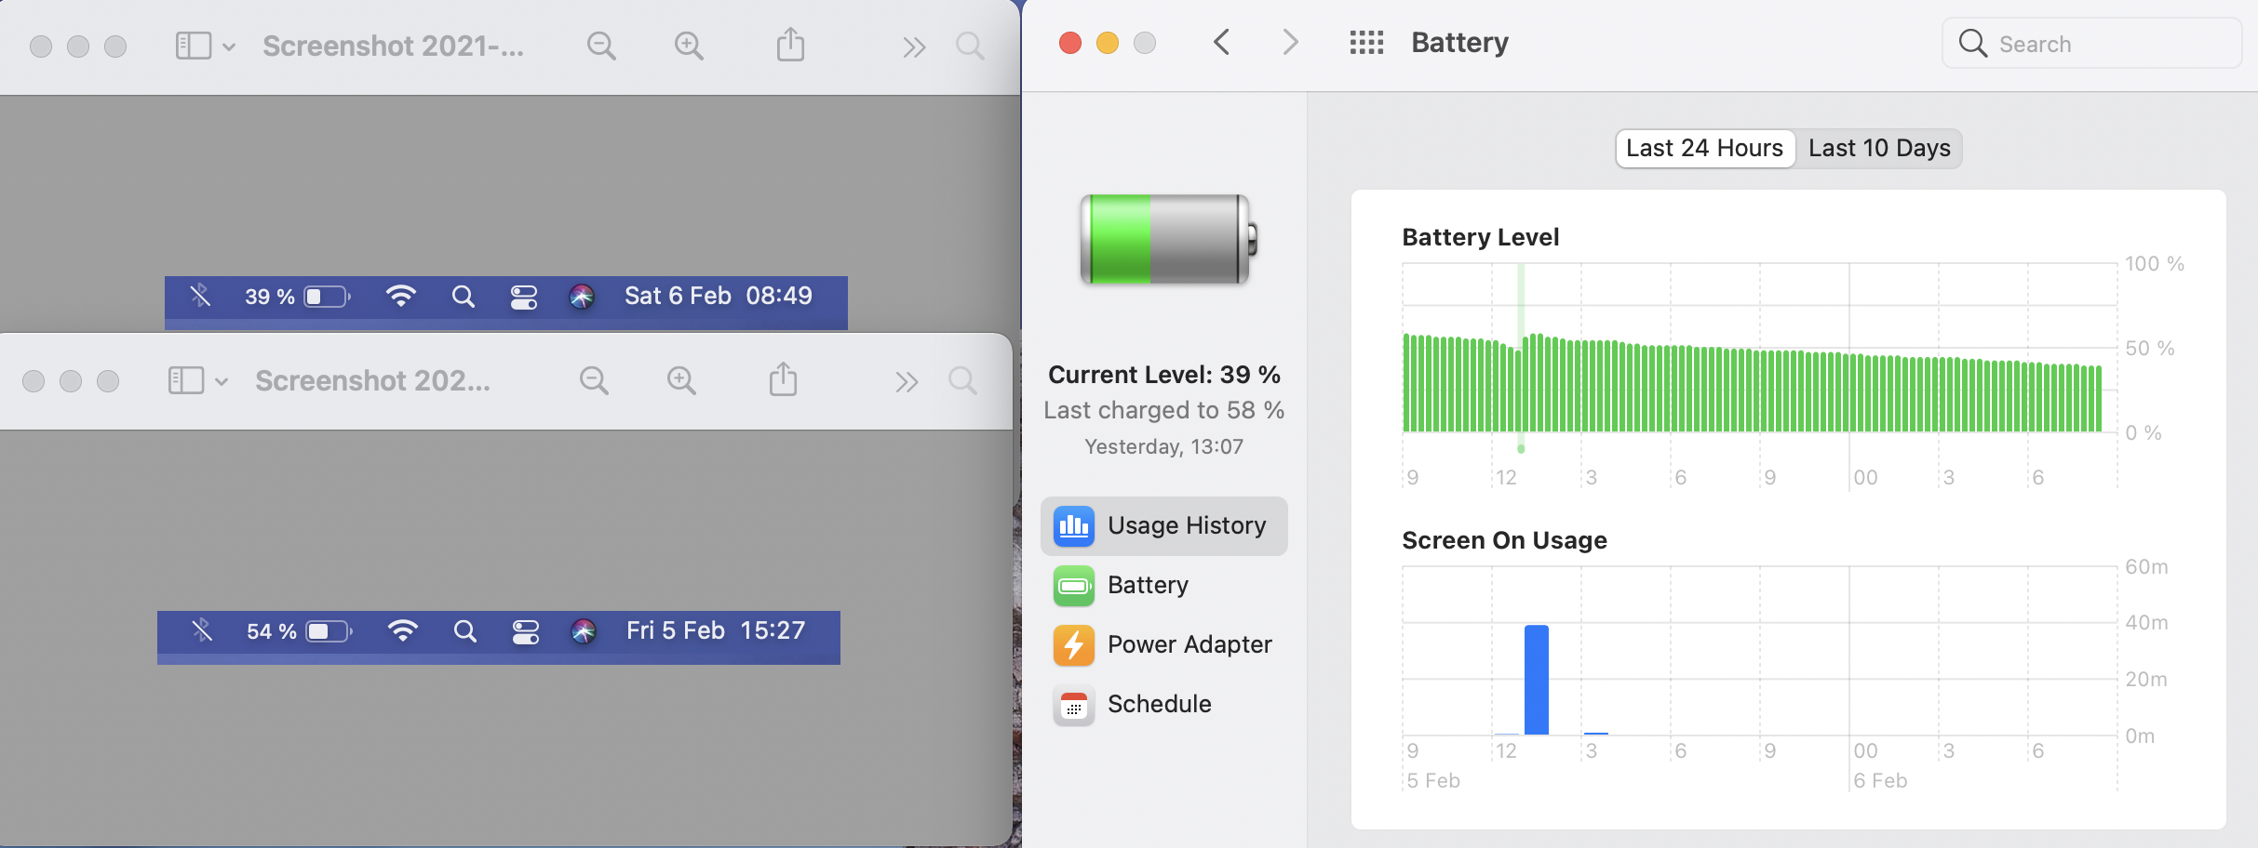Image resolution: width=2258 pixels, height=848 pixels.
Task: Open the Schedule settings
Action: (x=1163, y=705)
